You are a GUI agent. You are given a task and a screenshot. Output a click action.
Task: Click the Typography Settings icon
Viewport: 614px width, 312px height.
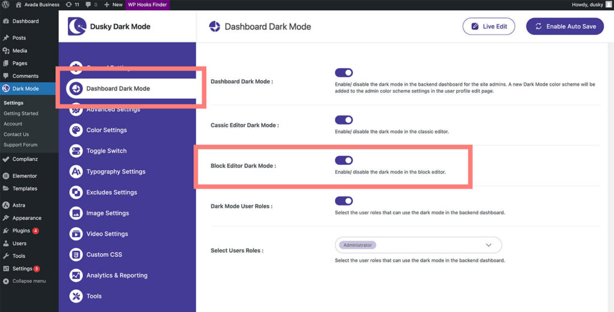[76, 172]
